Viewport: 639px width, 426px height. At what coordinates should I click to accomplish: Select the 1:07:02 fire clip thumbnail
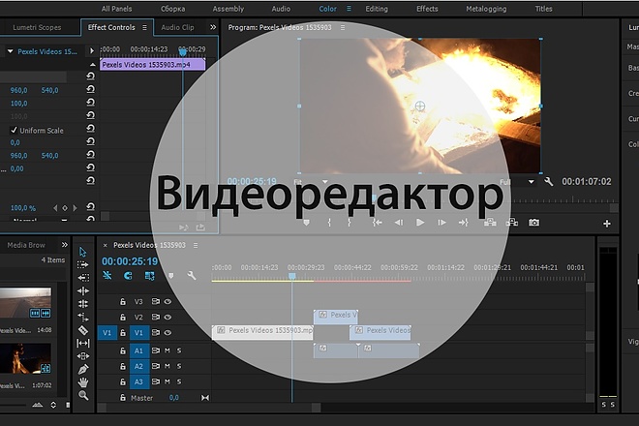click(25, 358)
